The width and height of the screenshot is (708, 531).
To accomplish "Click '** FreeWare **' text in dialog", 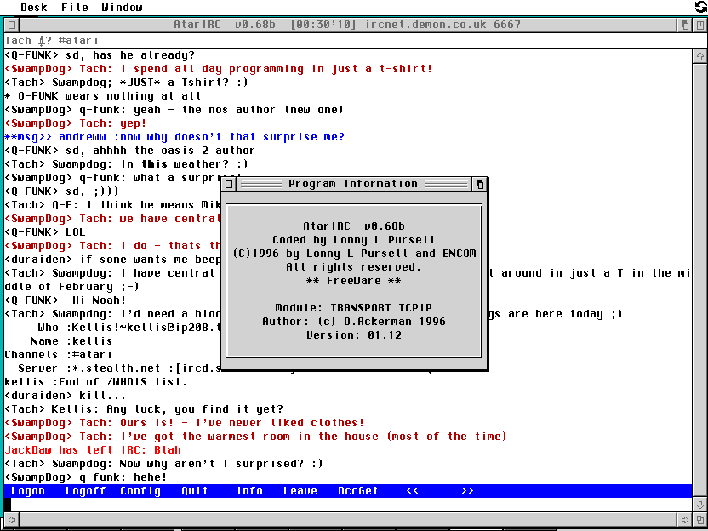I will (353, 281).
